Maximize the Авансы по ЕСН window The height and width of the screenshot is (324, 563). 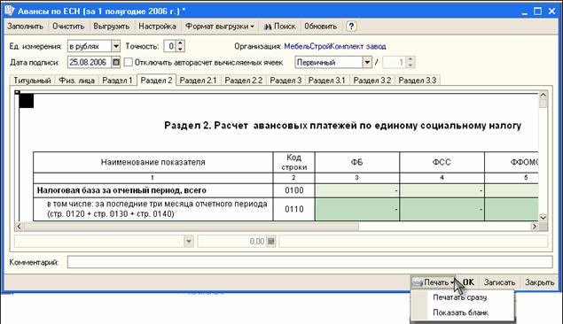(x=537, y=12)
